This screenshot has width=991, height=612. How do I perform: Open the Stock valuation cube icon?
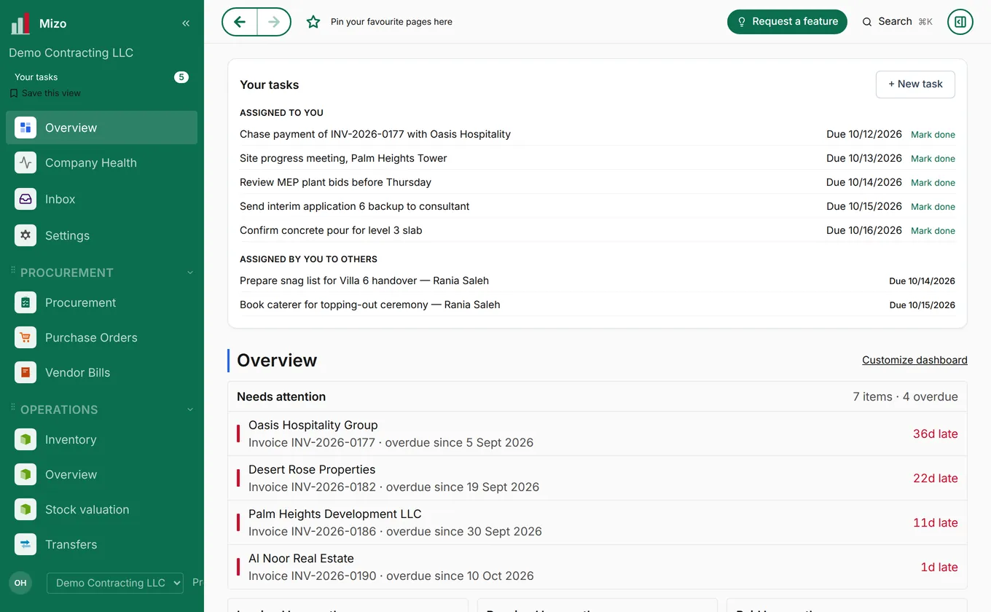(x=26, y=509)
